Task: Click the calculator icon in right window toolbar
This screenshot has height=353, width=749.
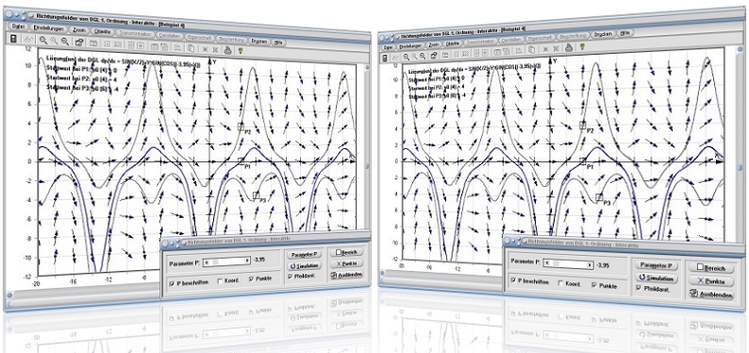Action: tap(385, 58)
